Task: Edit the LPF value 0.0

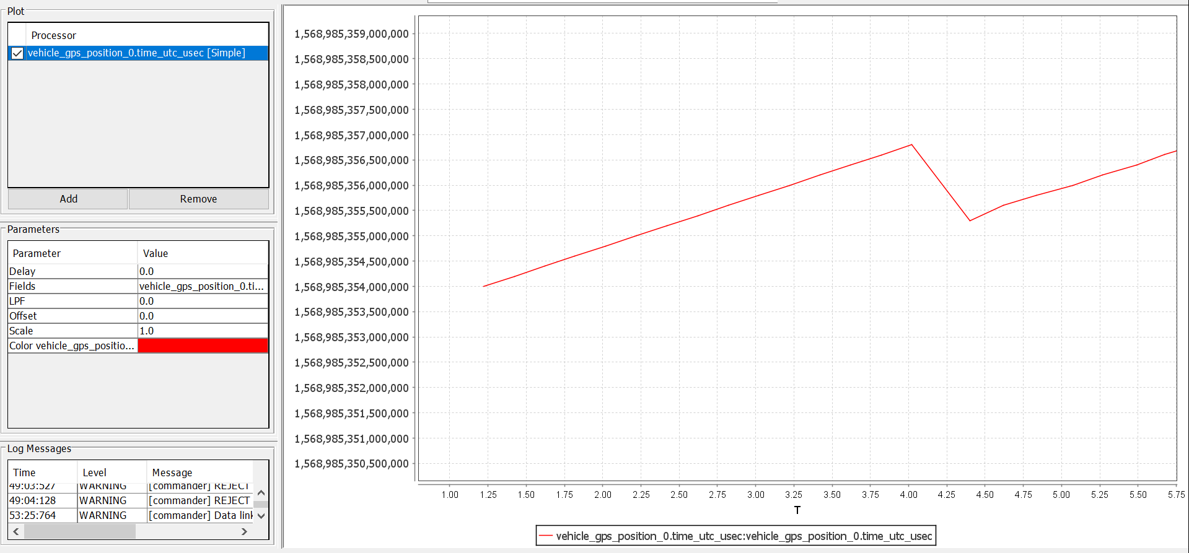Action: click(x=203, y=301)
